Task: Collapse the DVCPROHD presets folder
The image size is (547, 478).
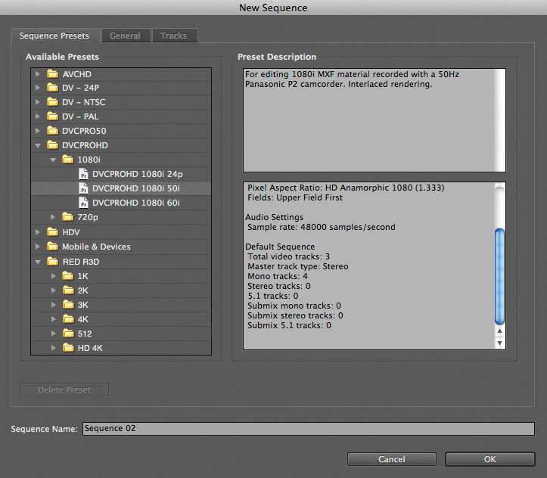Action: [x=38, y=145]
